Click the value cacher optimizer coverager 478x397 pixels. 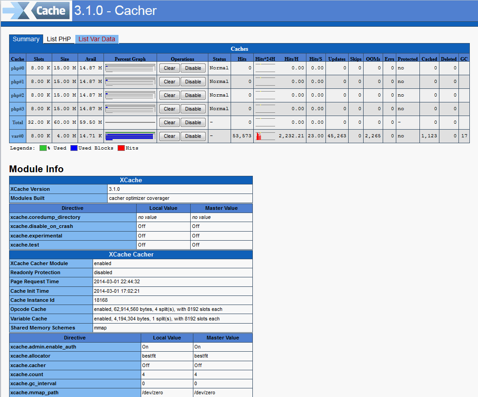click(139, 198)
